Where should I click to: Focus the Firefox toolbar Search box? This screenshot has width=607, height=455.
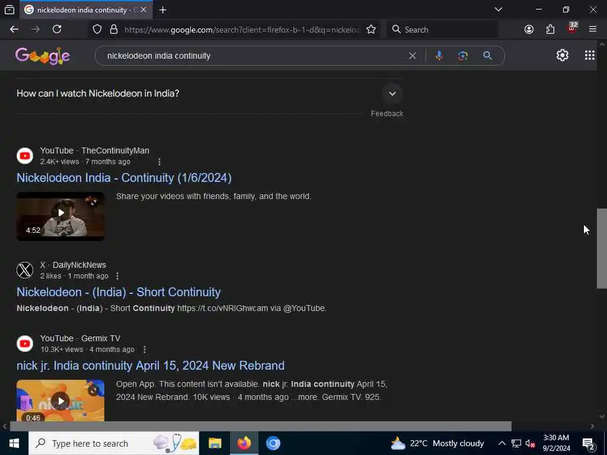click(442, 30)
